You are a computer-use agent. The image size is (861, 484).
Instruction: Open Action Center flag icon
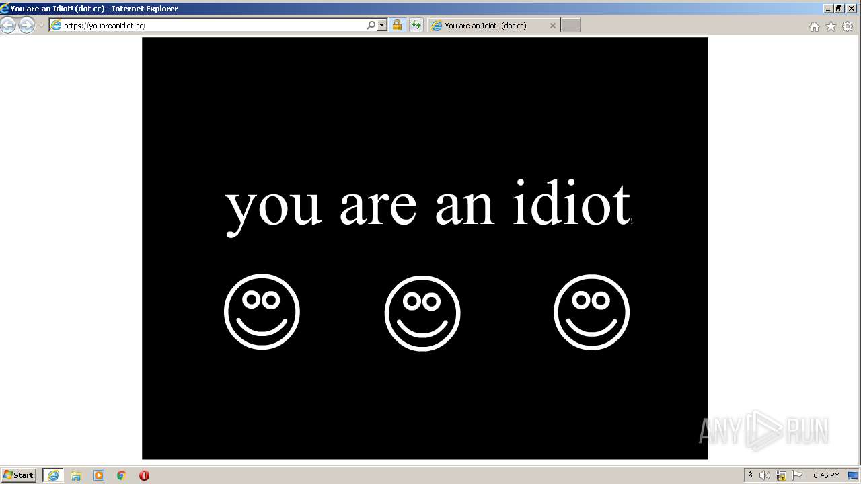pyautogui.click(x=797, y=475)
